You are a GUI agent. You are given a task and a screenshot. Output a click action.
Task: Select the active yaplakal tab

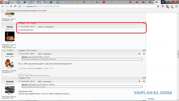[157, 2]
